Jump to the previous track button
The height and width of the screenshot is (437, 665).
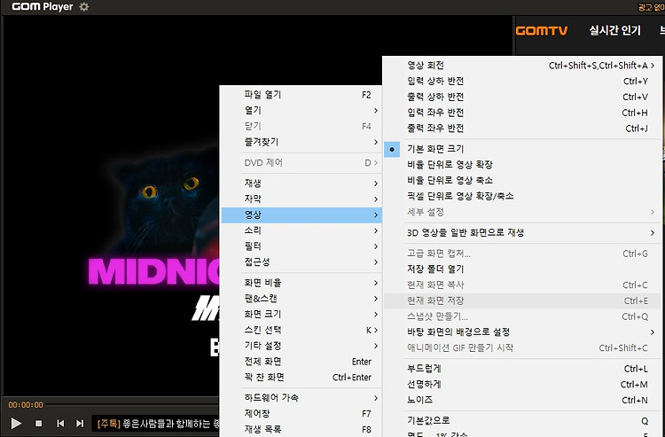pos(60,423)
